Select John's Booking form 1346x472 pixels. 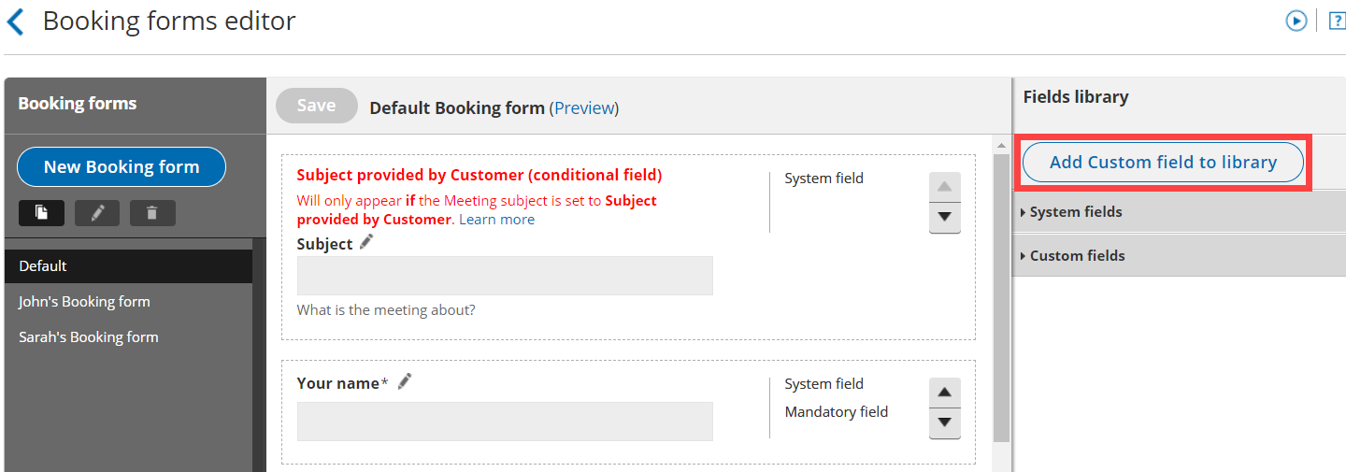click(x=84, y=302)
